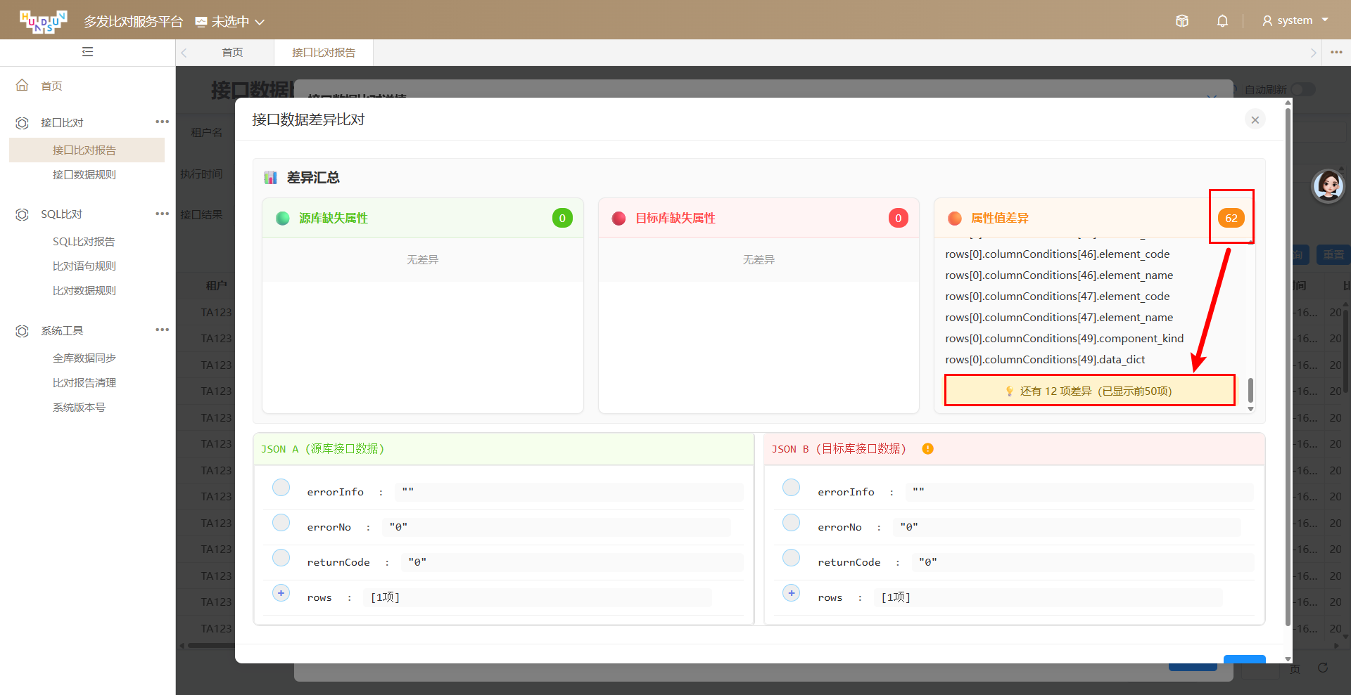Click the 源库缺失属性 count badge
Image resolution: width=1351 pixels, height=695 pixels.
562,218
